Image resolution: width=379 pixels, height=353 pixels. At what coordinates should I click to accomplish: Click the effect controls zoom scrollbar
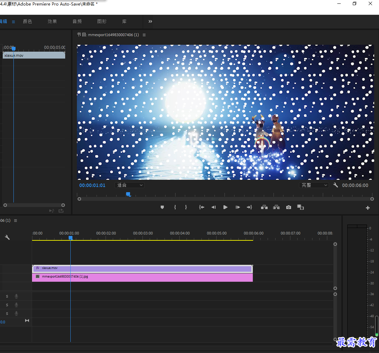point(34,205)
